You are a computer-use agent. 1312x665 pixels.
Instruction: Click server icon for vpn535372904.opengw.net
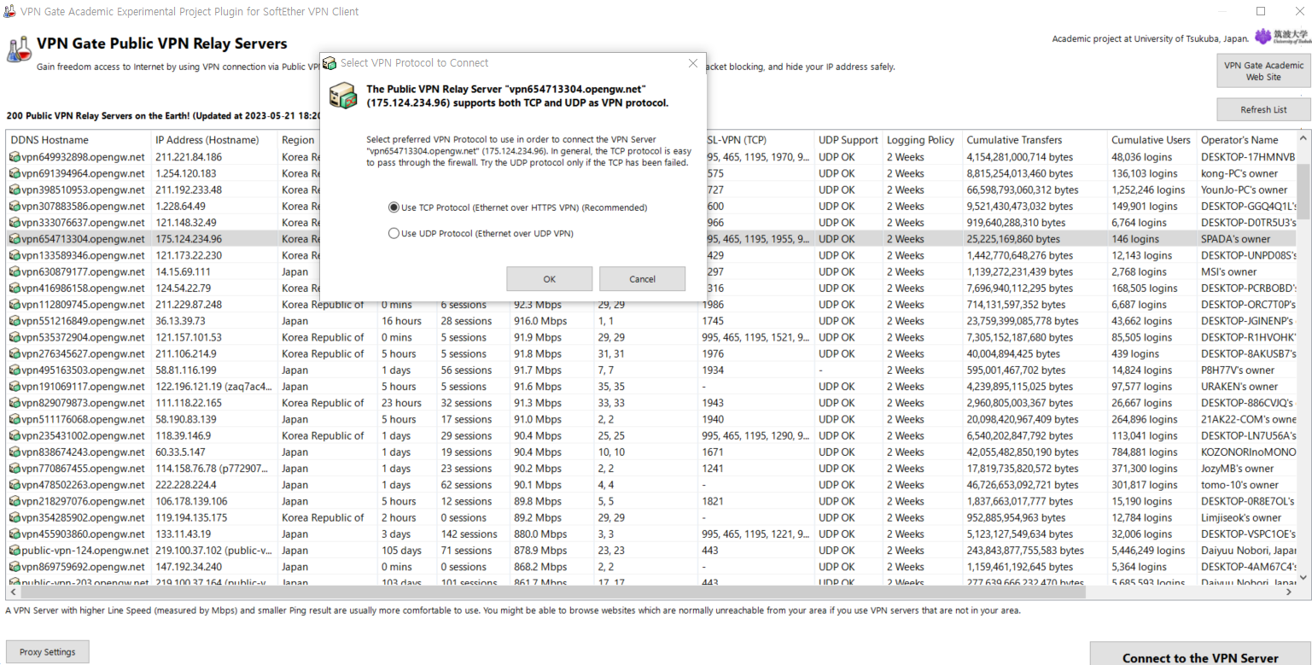pos(15,337)
